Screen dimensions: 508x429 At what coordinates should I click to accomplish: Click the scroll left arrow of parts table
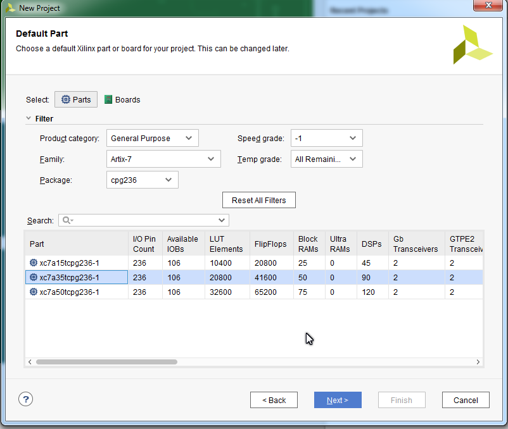click(x=30, y=362)
